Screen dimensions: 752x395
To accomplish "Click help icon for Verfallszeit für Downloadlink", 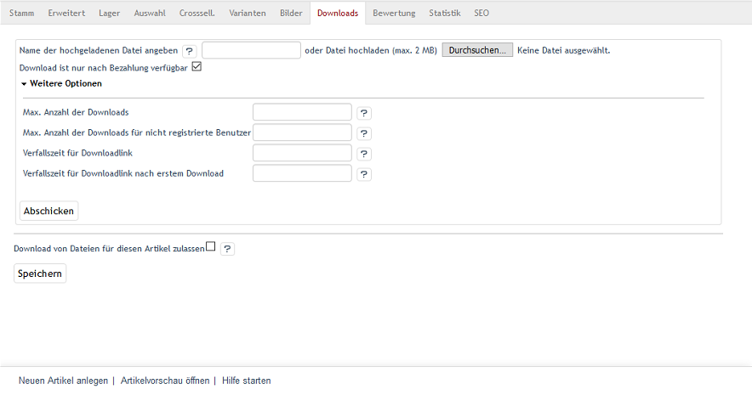I will click(364, 154).
